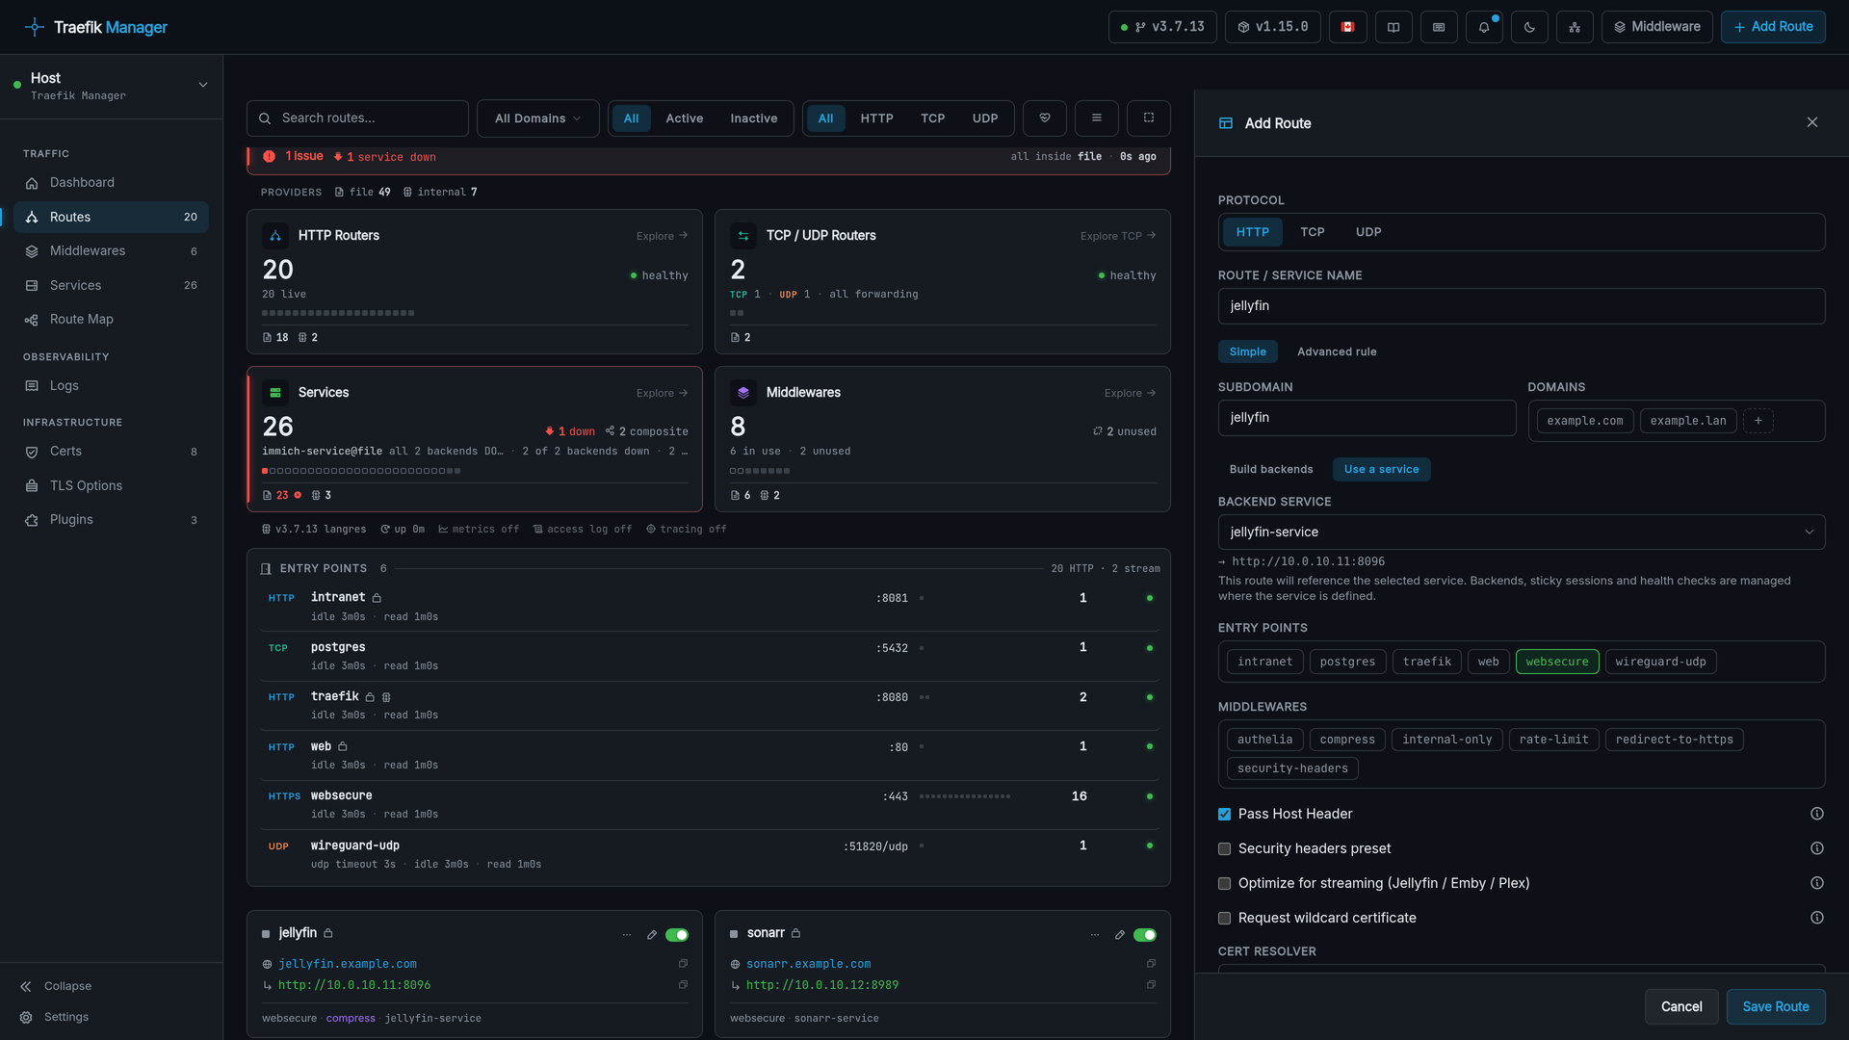Show info for Request wildcard certificate
Viewport: 1849px width, 1040px height.
tap(1817, 918)
